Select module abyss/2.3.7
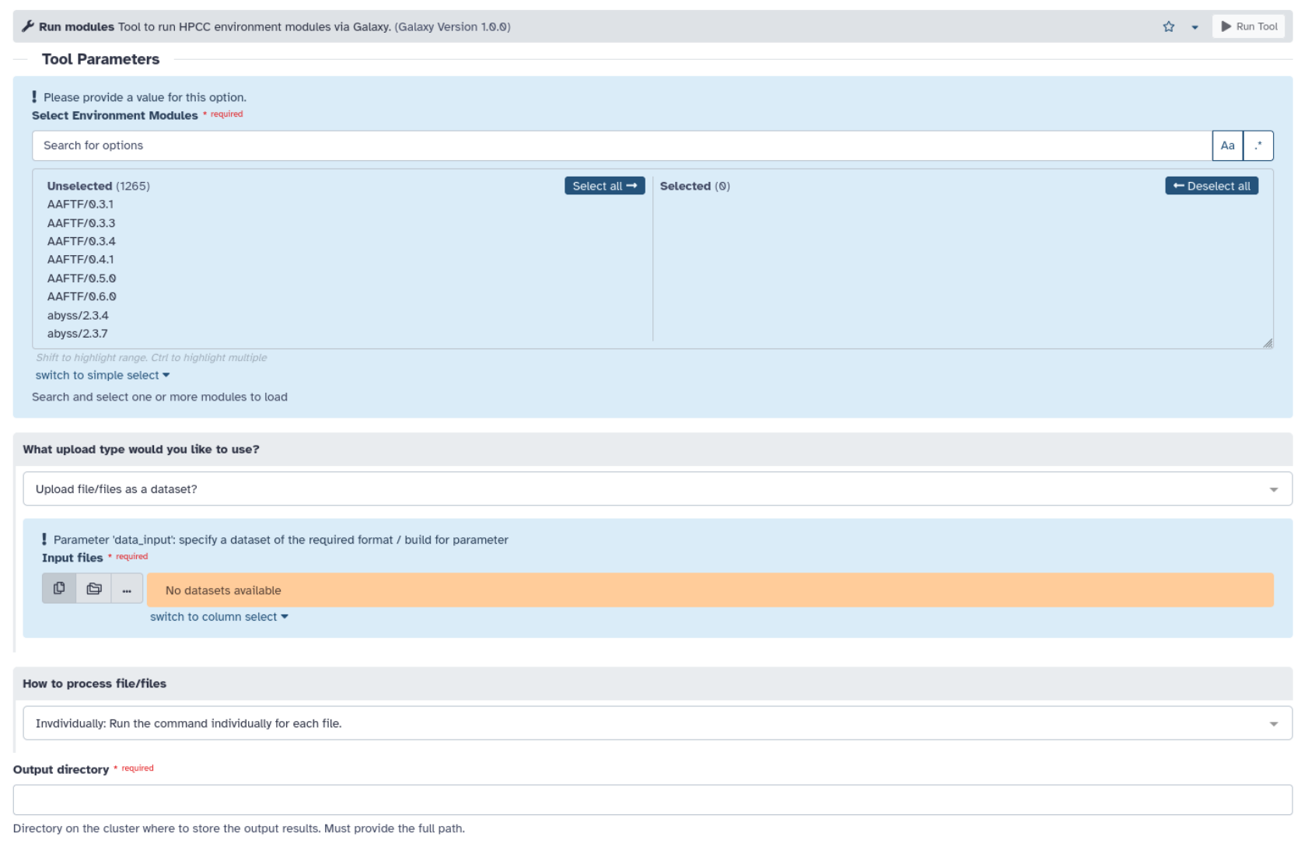1308x847 pixels. [77, 334]
